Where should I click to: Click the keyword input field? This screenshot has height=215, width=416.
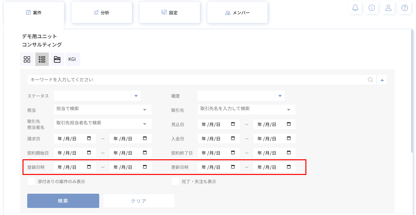(196, 80)
